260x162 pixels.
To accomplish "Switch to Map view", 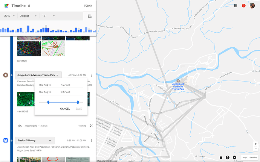I will [x=244, y=157].
